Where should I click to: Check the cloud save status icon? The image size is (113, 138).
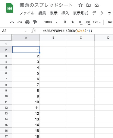(x=97, y=5)
